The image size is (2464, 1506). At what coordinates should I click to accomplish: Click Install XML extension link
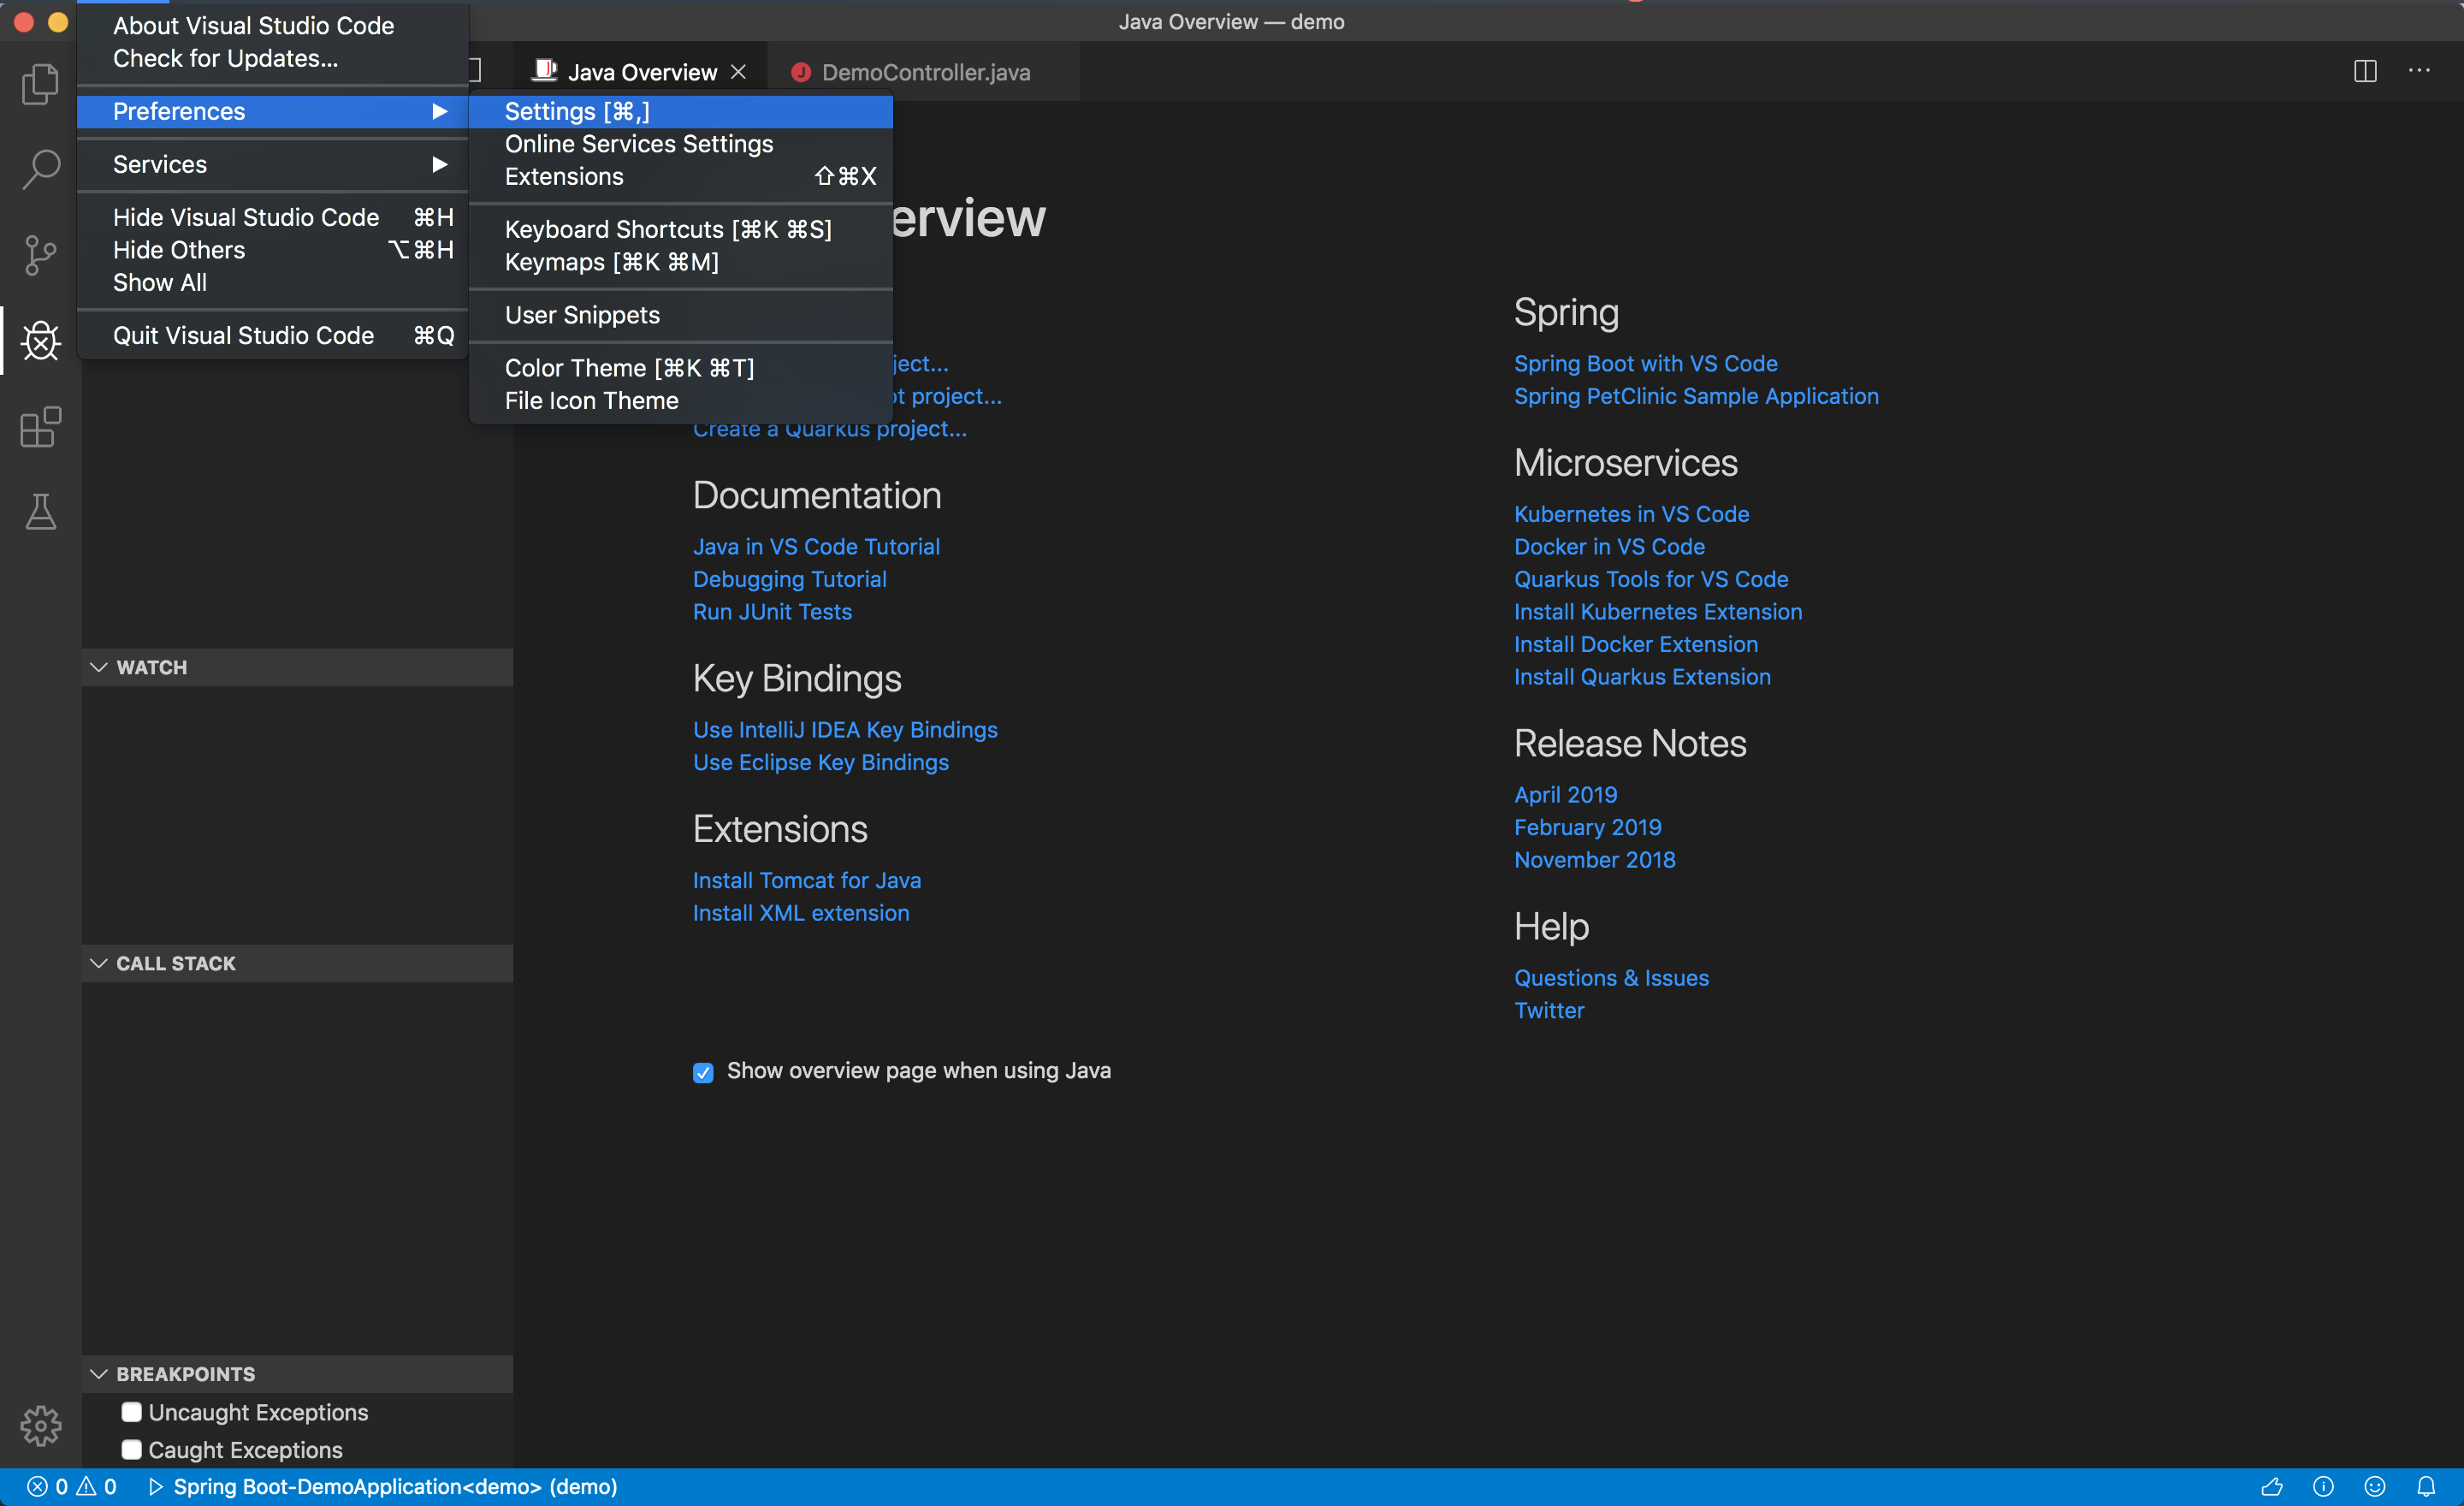801,913
